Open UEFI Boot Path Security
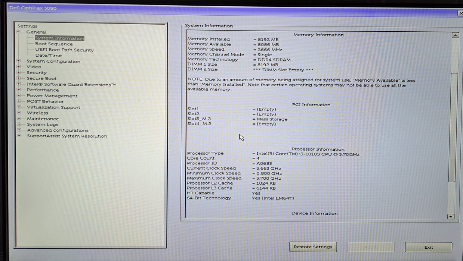Viewport: 463px width, 261px height. 64,50
